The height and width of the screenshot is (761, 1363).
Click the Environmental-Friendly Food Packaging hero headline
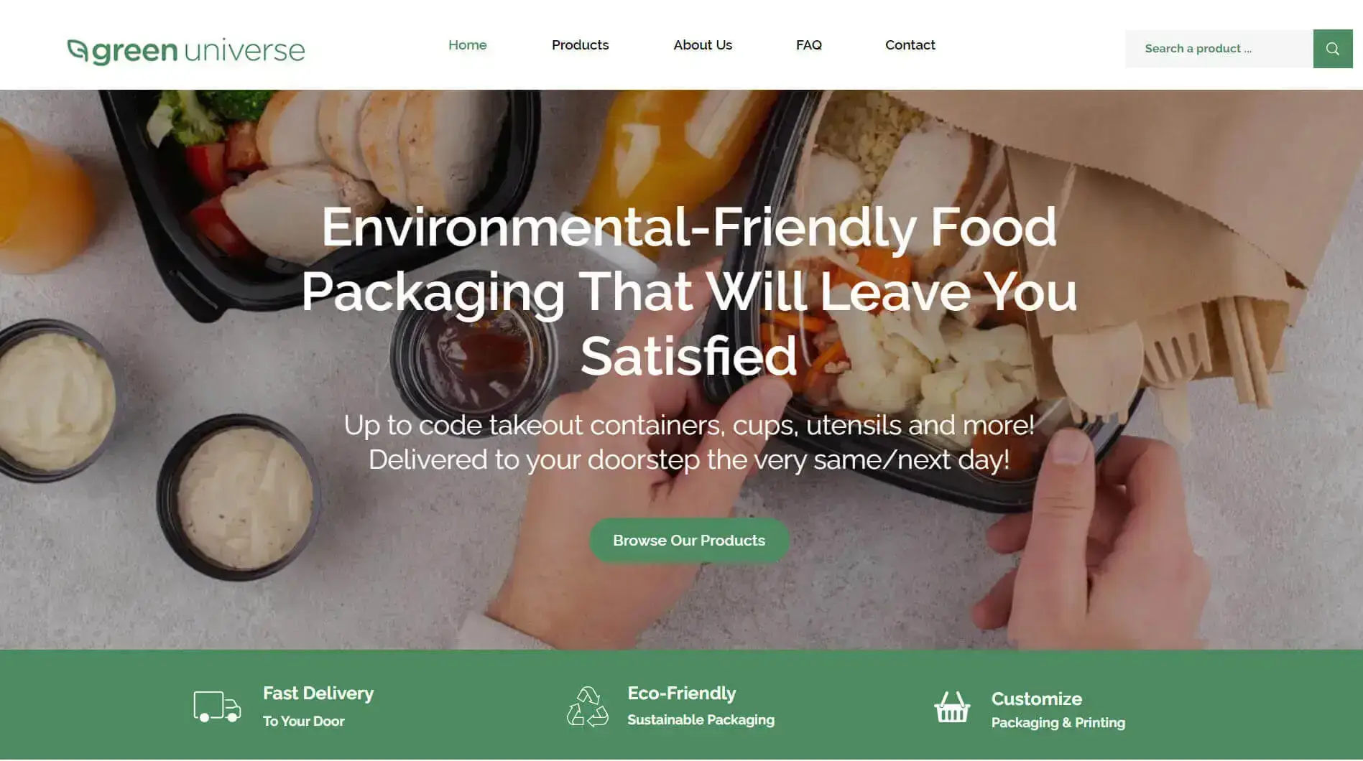point(689,291)
